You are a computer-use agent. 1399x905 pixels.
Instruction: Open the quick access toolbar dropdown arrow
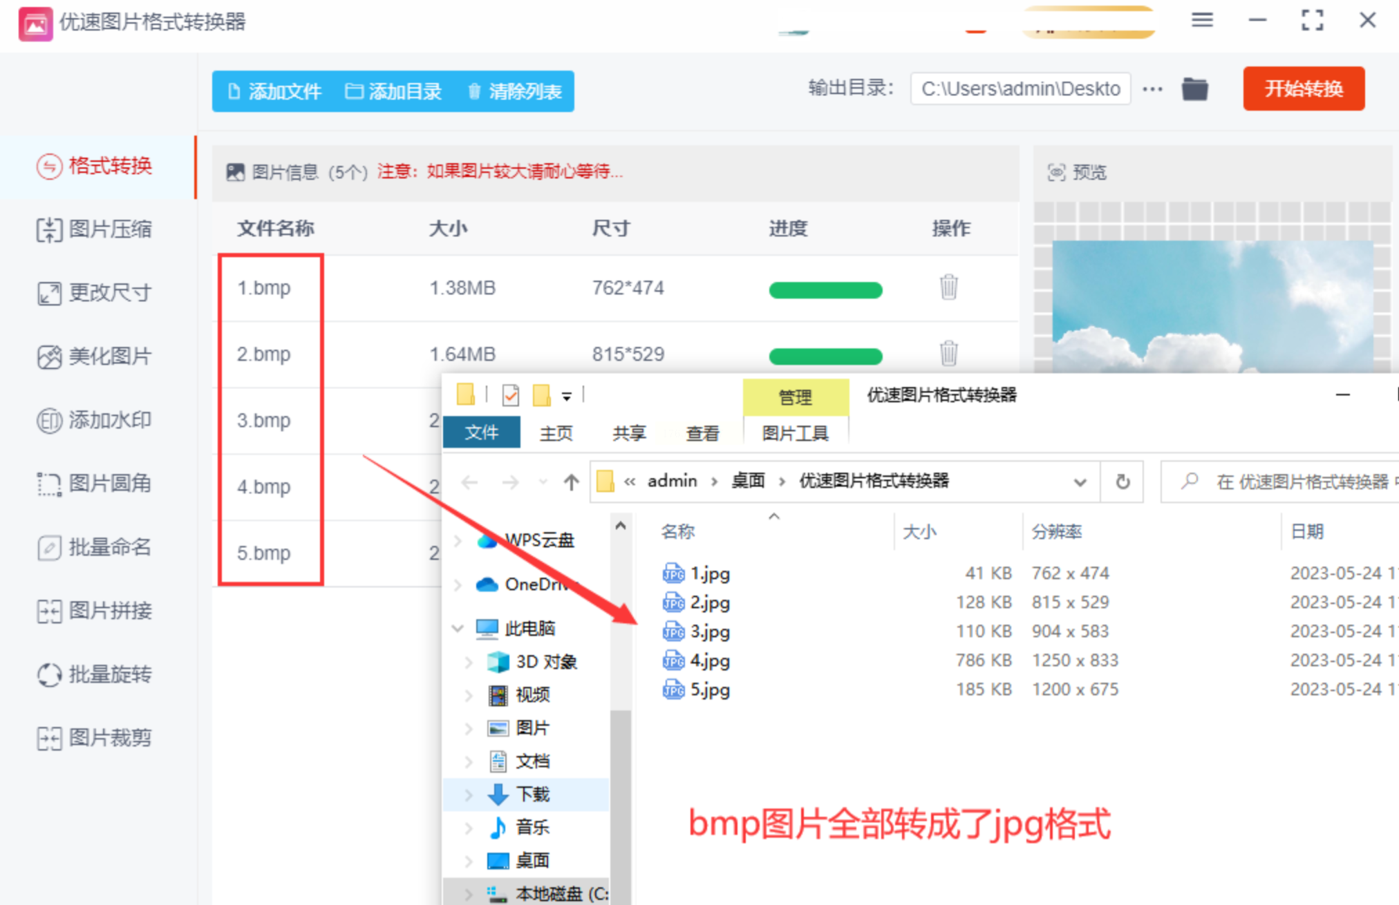567,396
